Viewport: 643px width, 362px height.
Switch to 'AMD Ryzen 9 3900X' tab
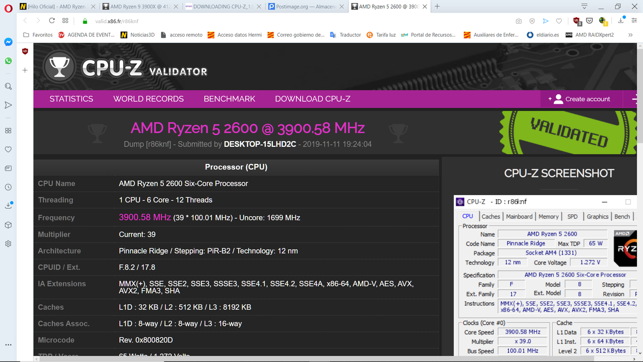coord(139,7)
